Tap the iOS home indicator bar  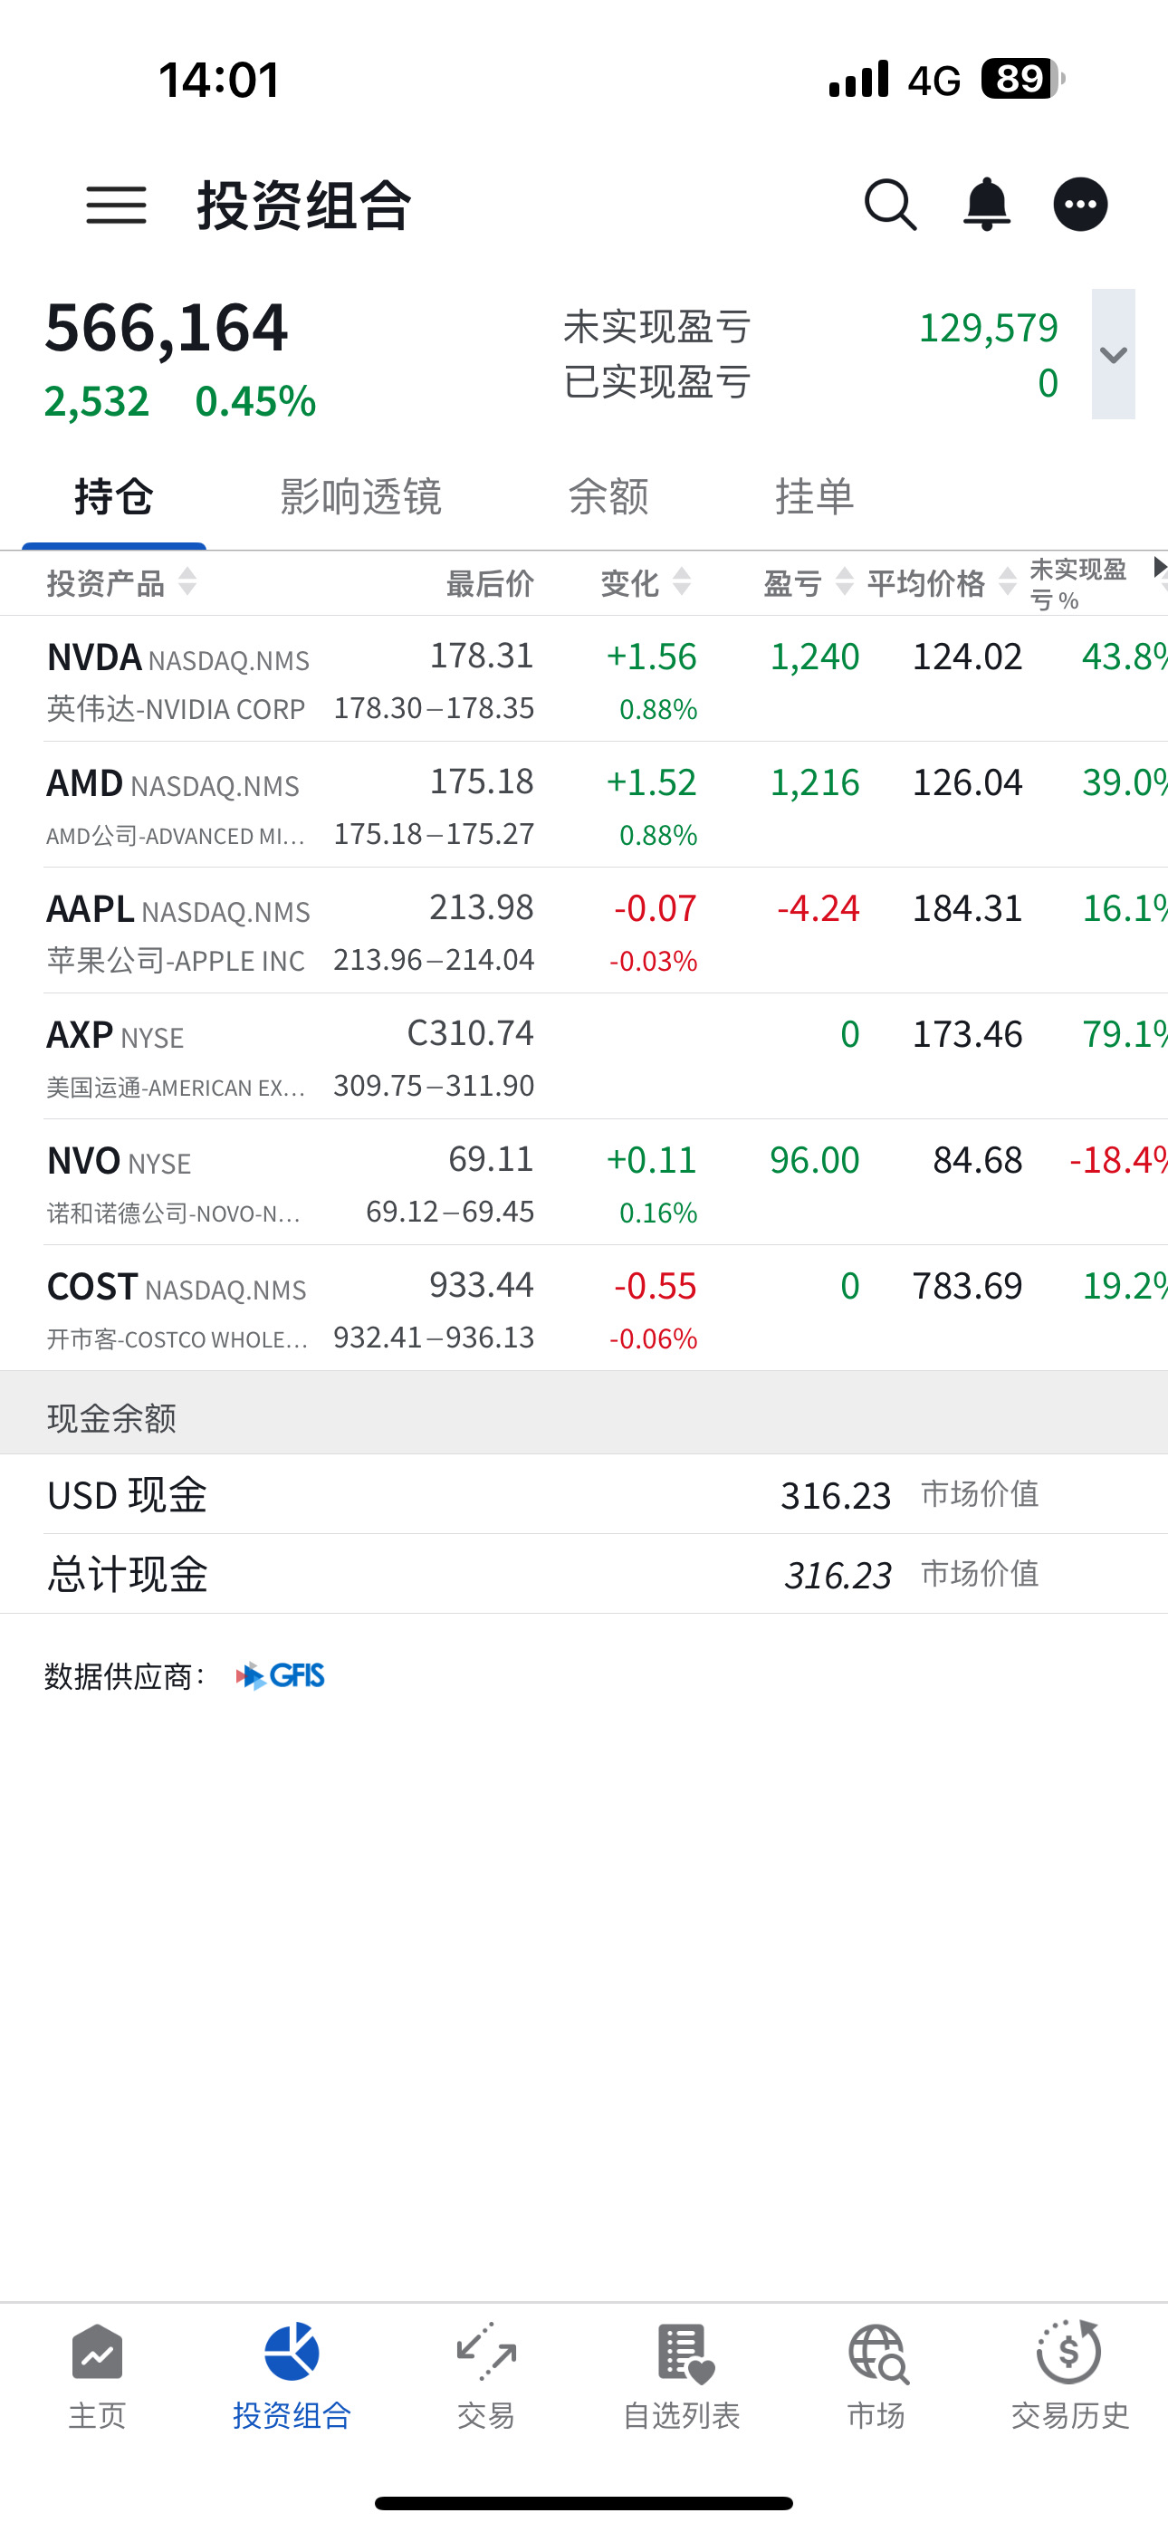point(584,2502)
